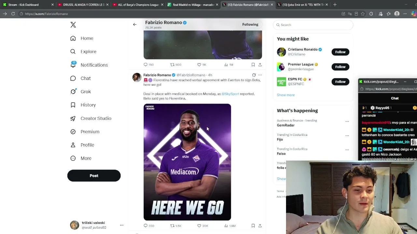Switch to the DRIUSSI, ALMADA Y CORREA tab
The image size is (417, 234).
(83, 5)
